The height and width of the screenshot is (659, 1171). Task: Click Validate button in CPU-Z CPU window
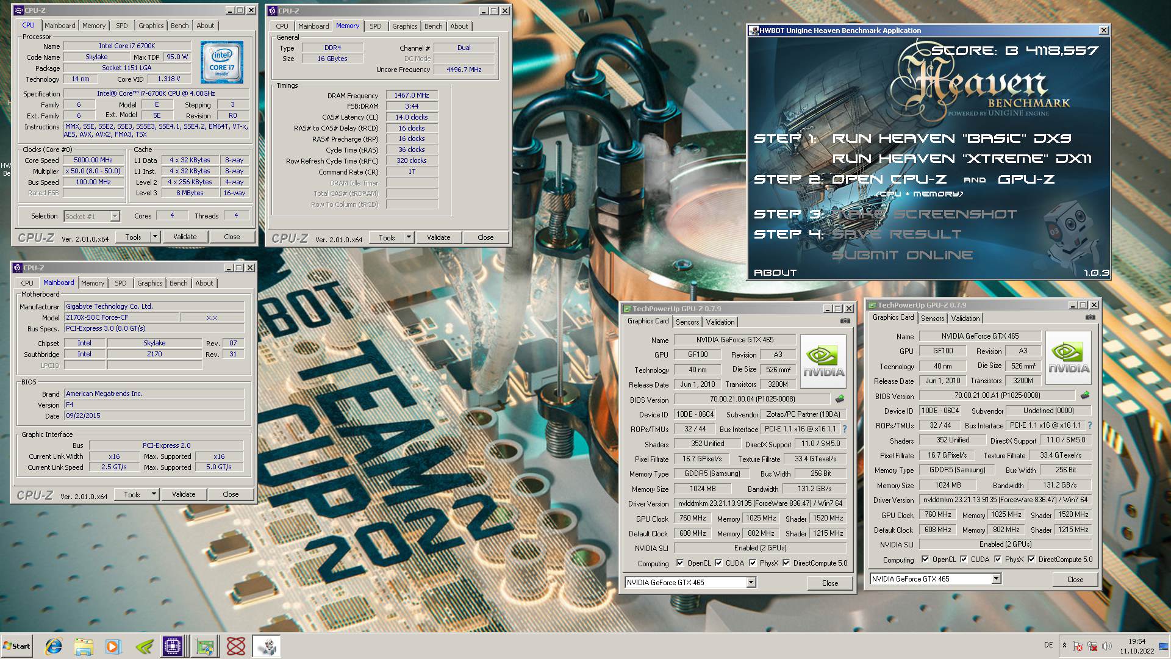point(185,237)
